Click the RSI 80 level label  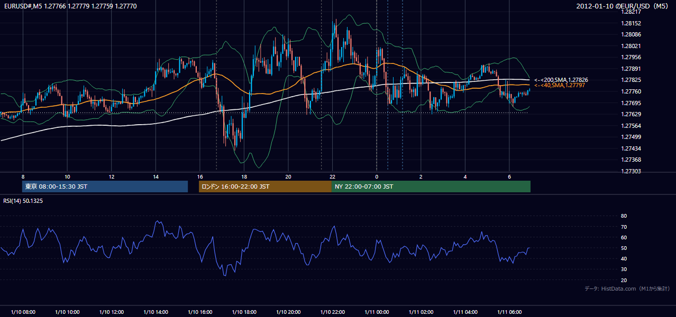(x=624, y=216)
